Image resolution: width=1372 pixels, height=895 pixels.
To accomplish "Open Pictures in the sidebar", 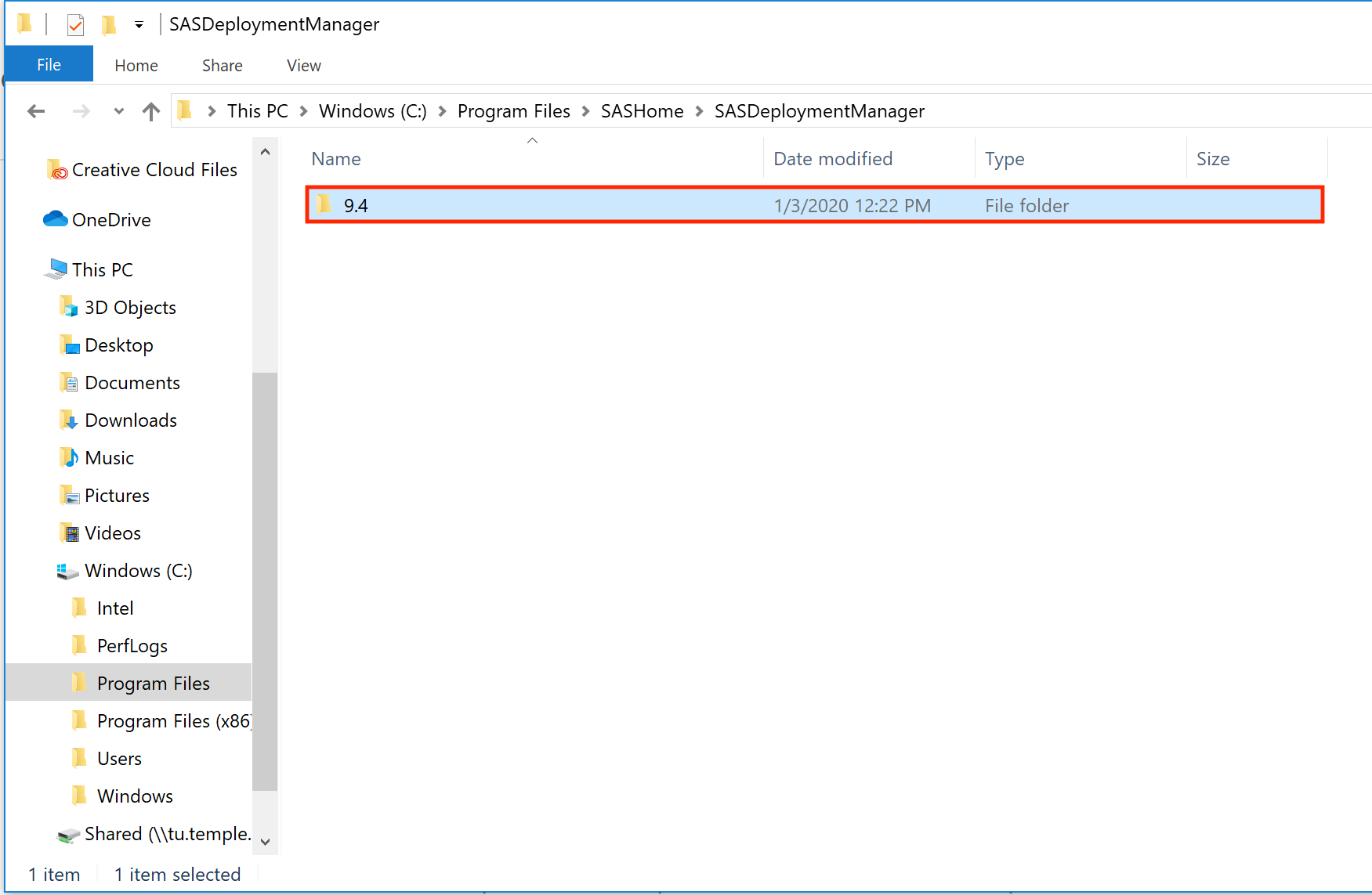I will 117,496.
